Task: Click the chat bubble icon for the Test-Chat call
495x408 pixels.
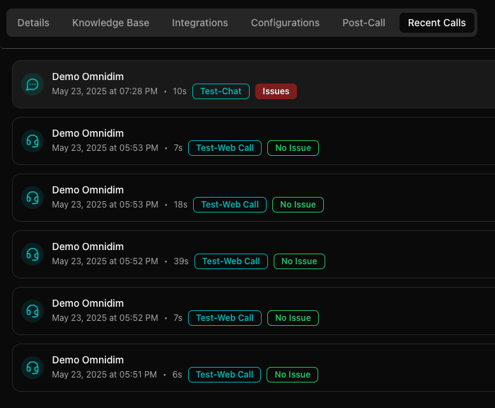Action: point(32,84)
